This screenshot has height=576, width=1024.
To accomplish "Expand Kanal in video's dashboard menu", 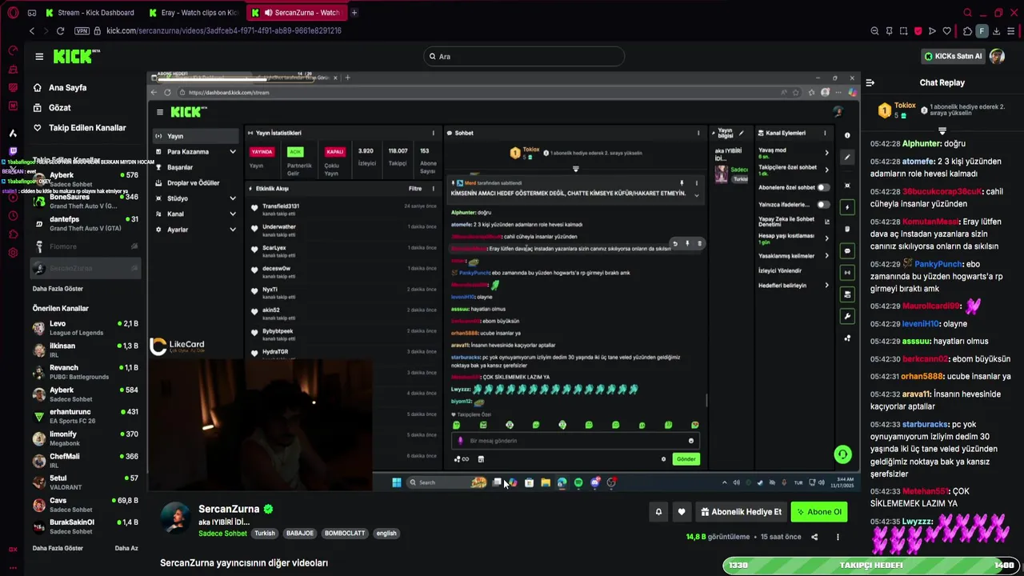I will pos(233,214).
